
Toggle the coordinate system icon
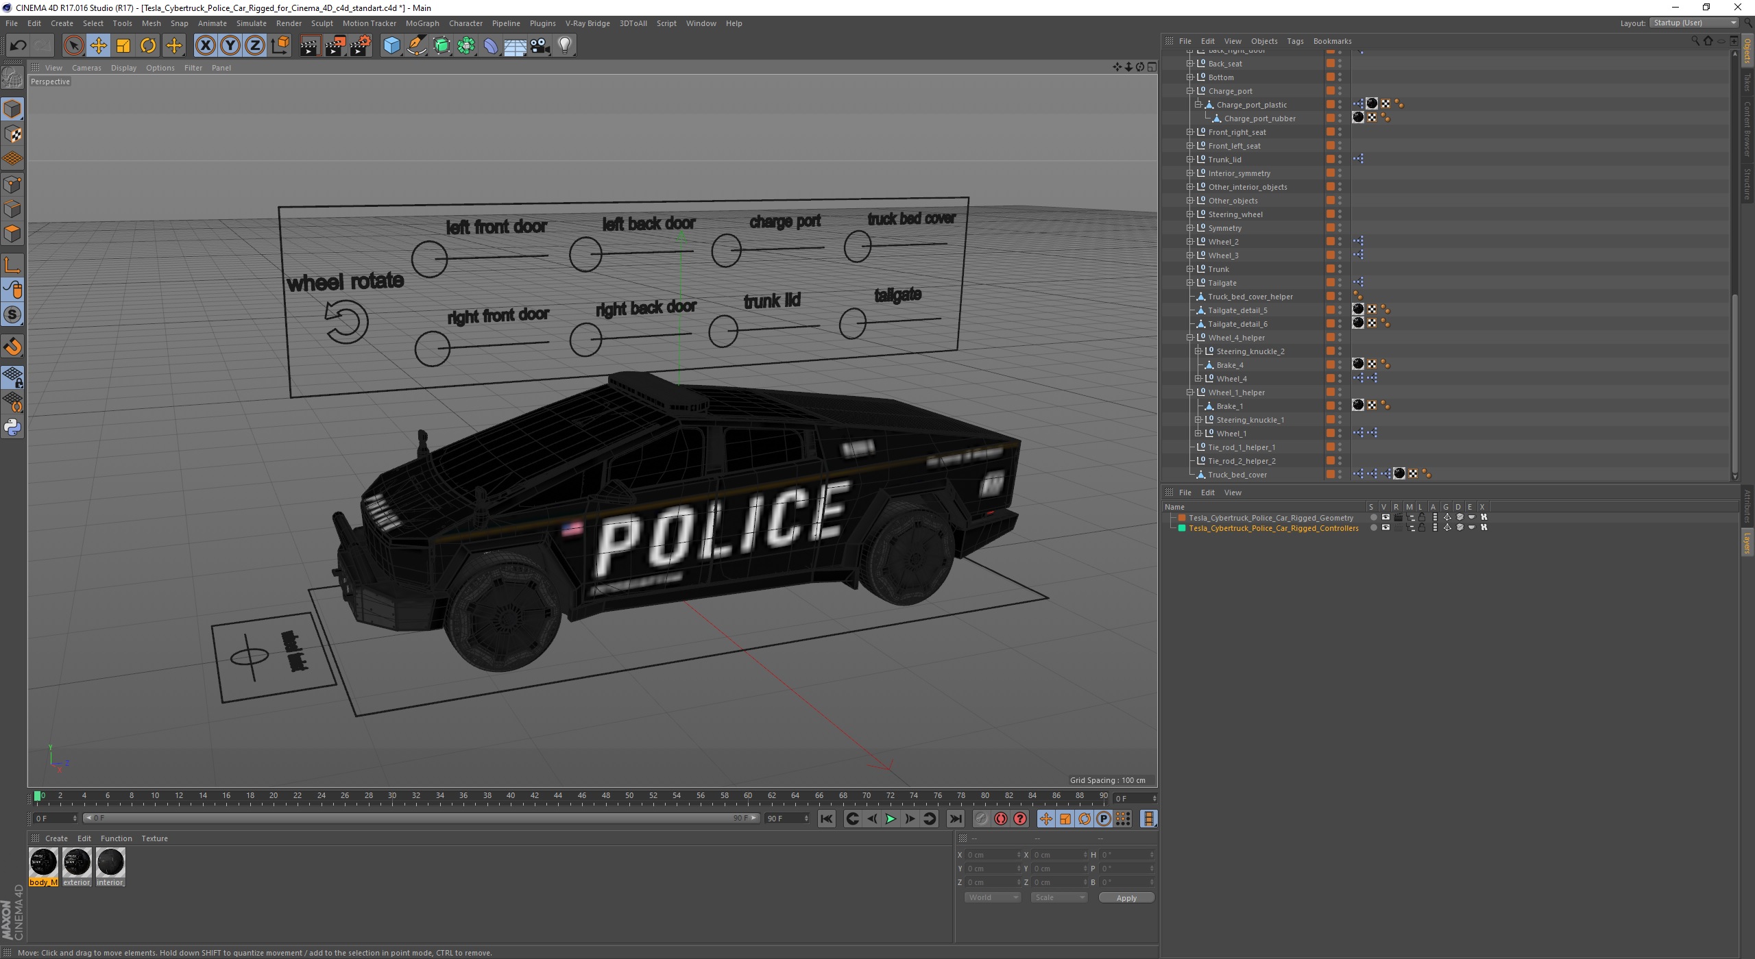(280, 45)
